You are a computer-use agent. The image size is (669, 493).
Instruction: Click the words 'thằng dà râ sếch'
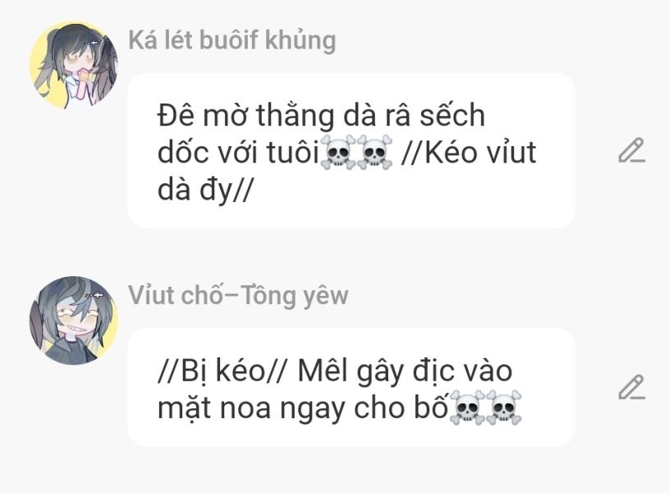[371, 115]
